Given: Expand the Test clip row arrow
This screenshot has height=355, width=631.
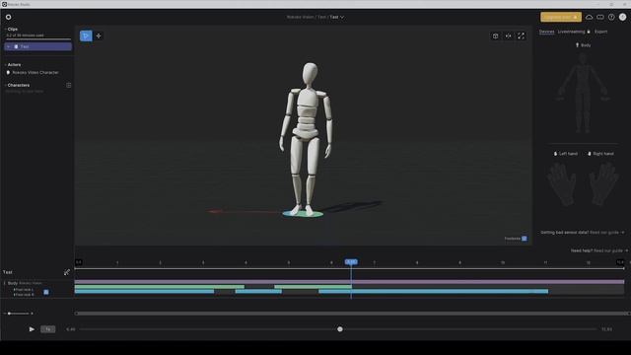Looking at the screenshot, I should [9, 46].
